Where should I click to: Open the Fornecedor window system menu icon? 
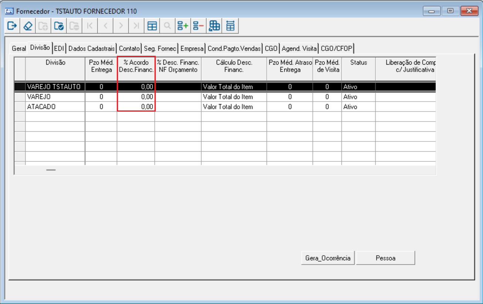click(x=10, y=11)
